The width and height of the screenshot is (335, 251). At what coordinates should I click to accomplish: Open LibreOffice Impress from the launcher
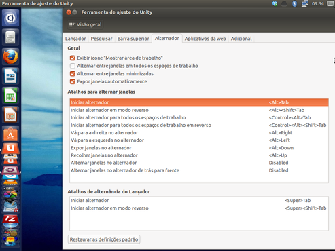pos(10,115)
